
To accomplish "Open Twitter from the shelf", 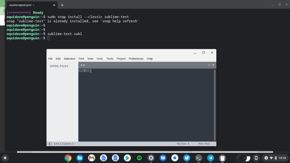I will [x=187, y=158].
